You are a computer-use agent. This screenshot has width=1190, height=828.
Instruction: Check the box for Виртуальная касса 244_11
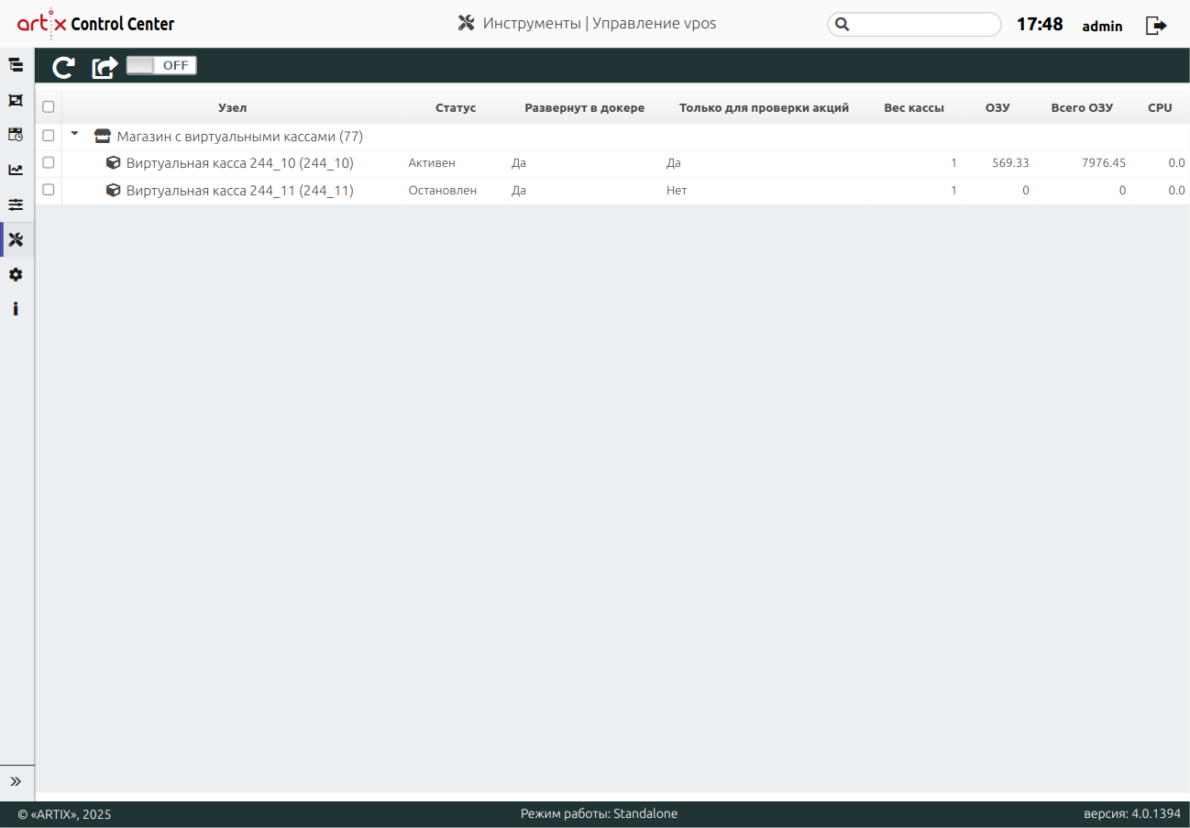(49, 191)
